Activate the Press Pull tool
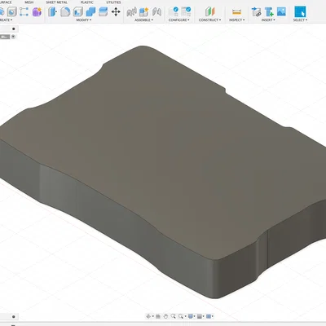The height and width of the screenshot is (326, 326). point(52,11)
